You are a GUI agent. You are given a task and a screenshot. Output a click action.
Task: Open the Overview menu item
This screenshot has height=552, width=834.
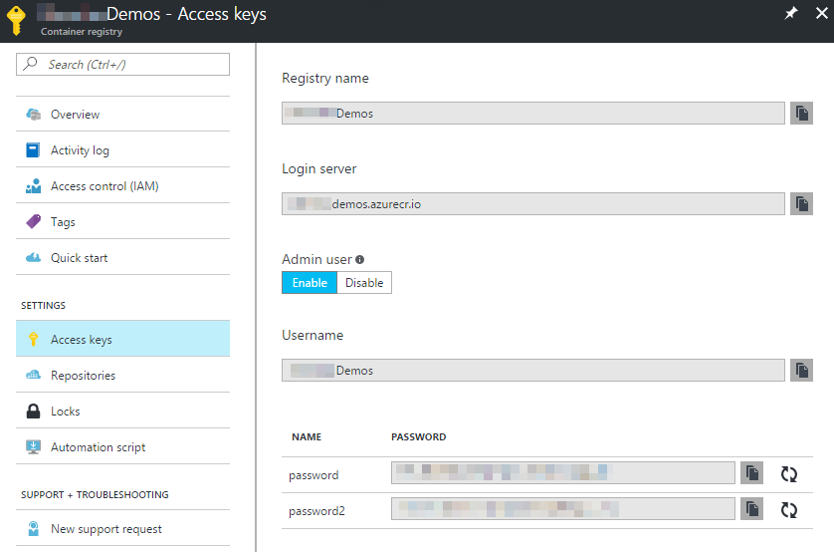pyautogui.click(x=122, y=114)
